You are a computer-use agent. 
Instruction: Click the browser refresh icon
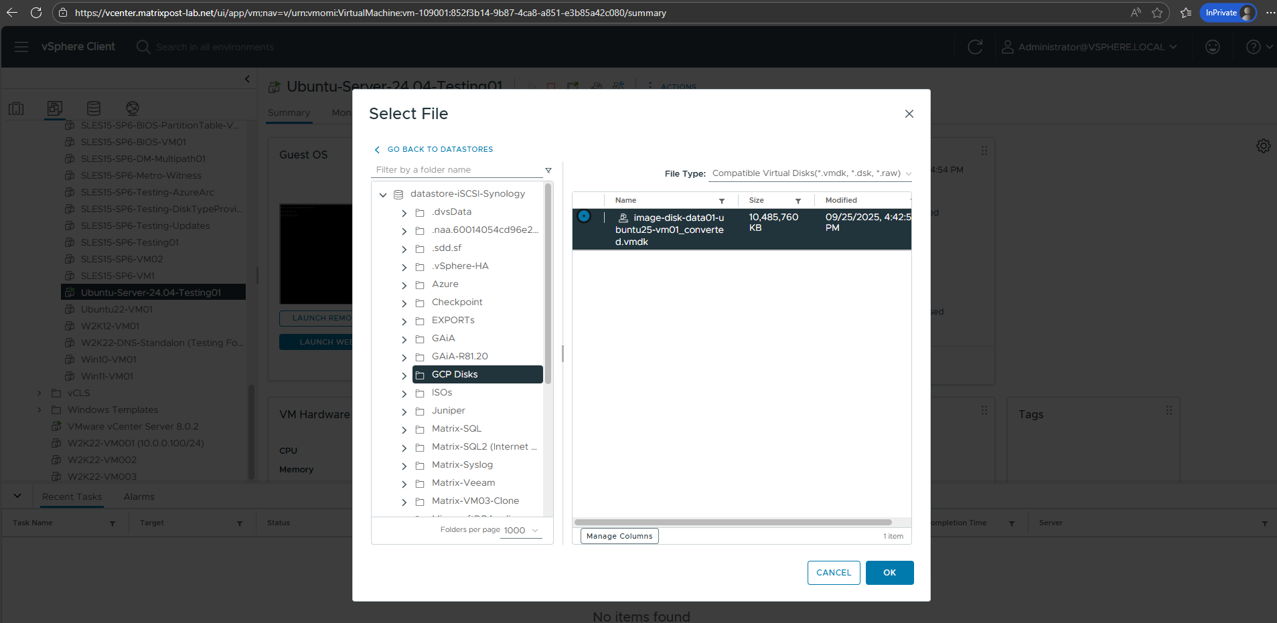point(36,13)
